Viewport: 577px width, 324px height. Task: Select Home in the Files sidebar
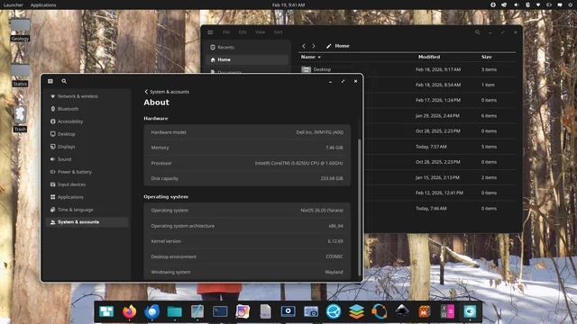click(247, 59)
